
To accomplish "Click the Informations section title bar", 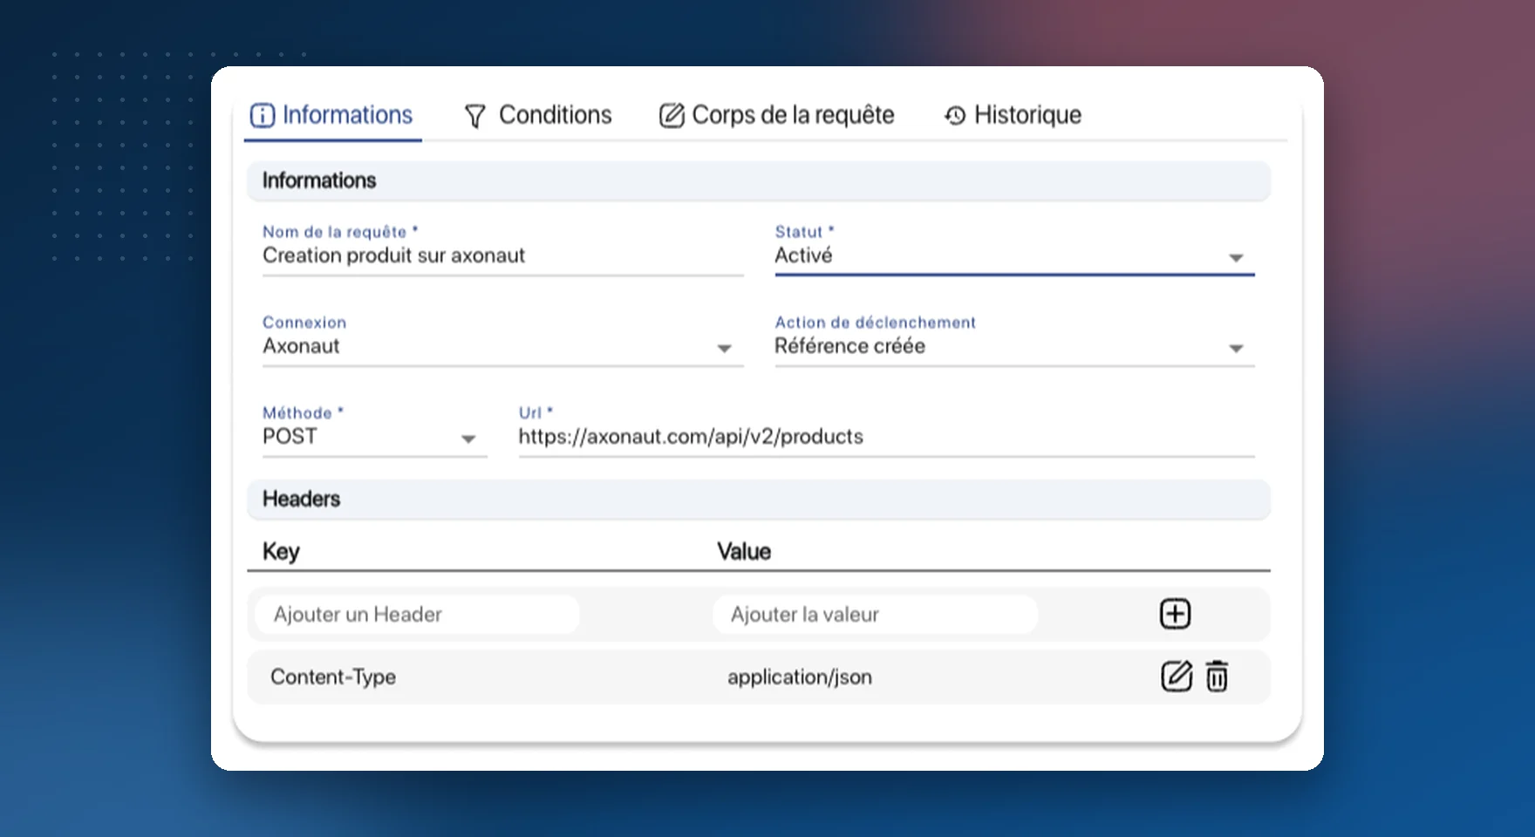I will coord(758,180).
